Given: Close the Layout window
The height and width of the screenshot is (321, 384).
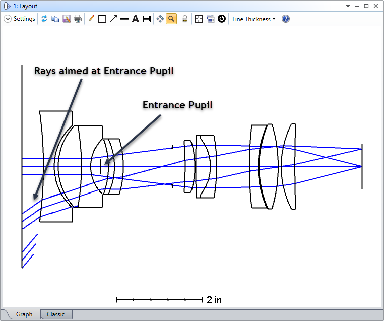Looking at the screenshot, I should point(376,6).
